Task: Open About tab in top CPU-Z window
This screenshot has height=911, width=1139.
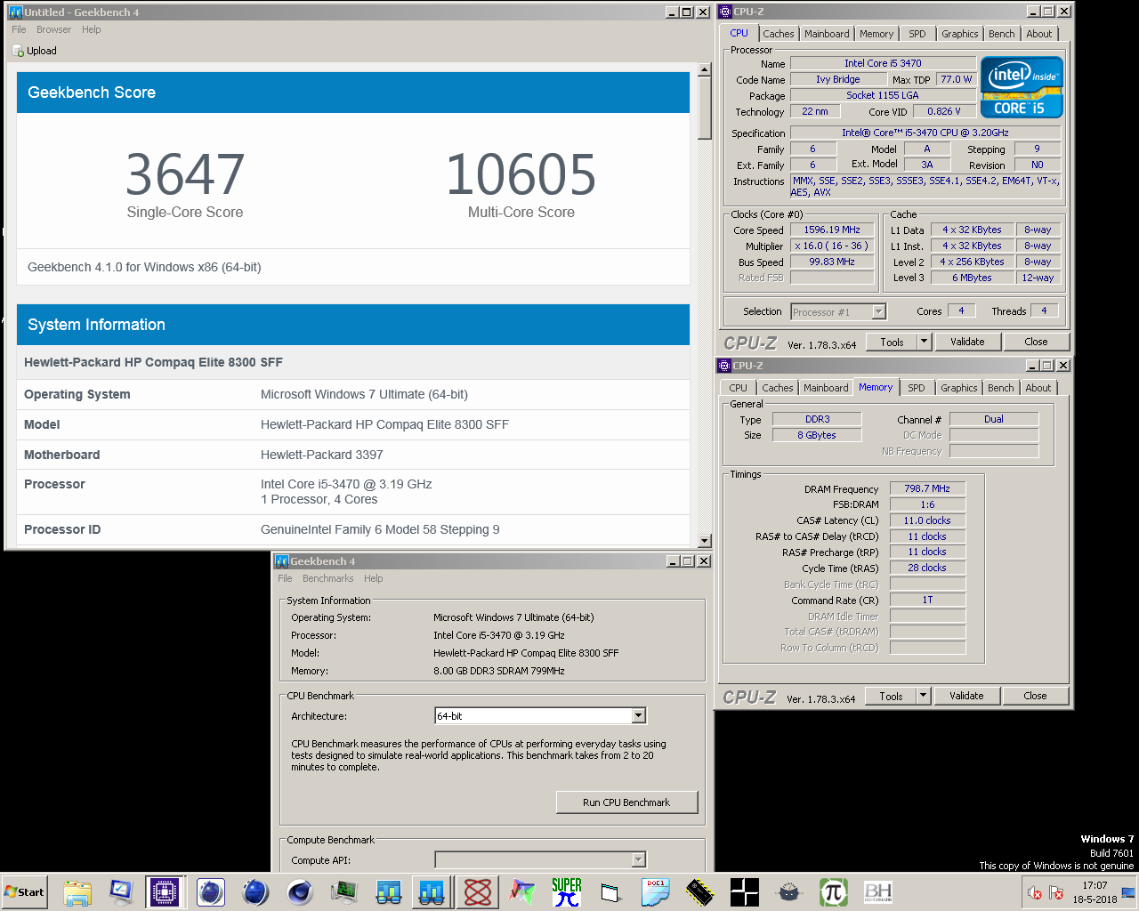Action: [x=1038, y=34]
